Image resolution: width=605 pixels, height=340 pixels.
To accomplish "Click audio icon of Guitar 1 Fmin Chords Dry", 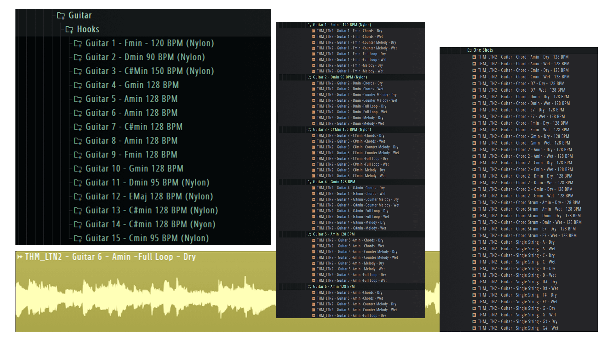I will tap(314, 31).
